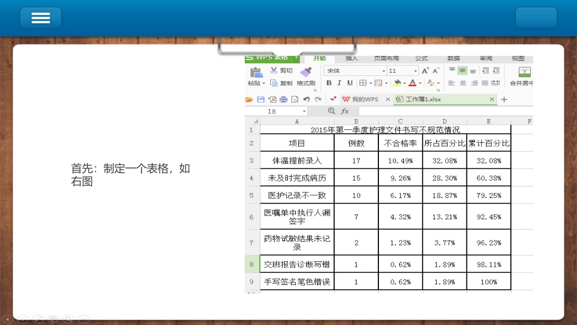Close the 工作簿1.xlsx tab

[491, 100]
